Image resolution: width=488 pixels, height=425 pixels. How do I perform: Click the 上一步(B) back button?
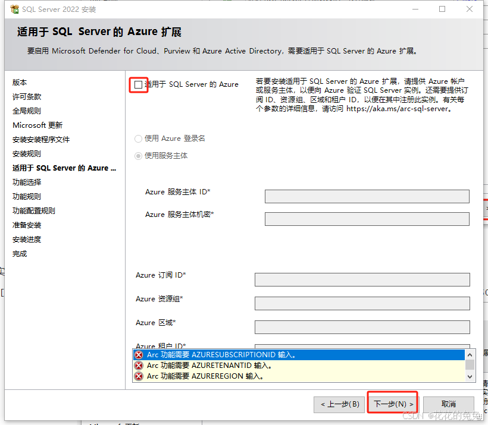[339, 404]
